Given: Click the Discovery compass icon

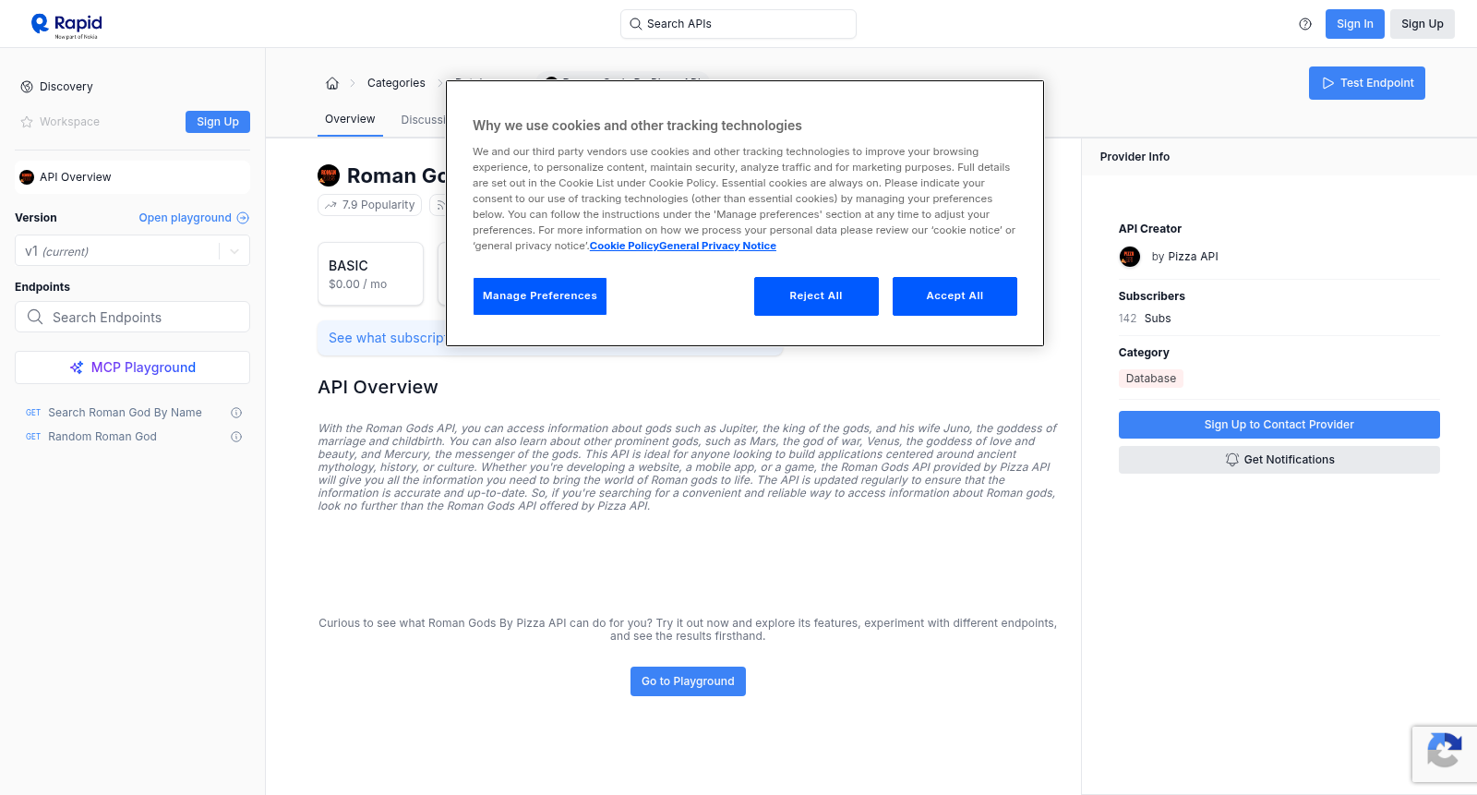Looking at the screenshot, I should click(27, 87).
